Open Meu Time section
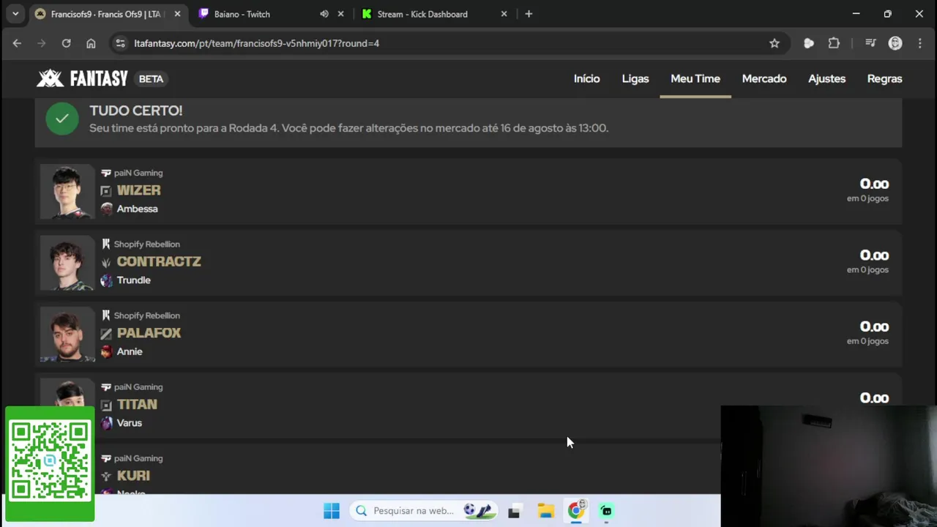 (x=695, y=78)
